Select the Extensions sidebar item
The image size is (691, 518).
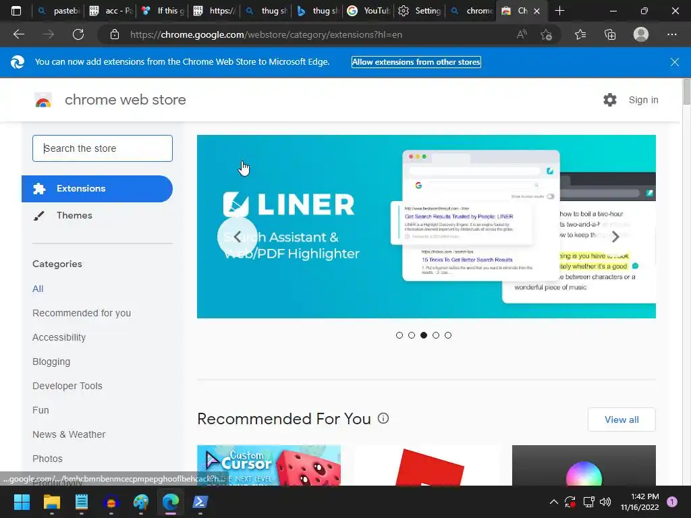pos(97,189)
